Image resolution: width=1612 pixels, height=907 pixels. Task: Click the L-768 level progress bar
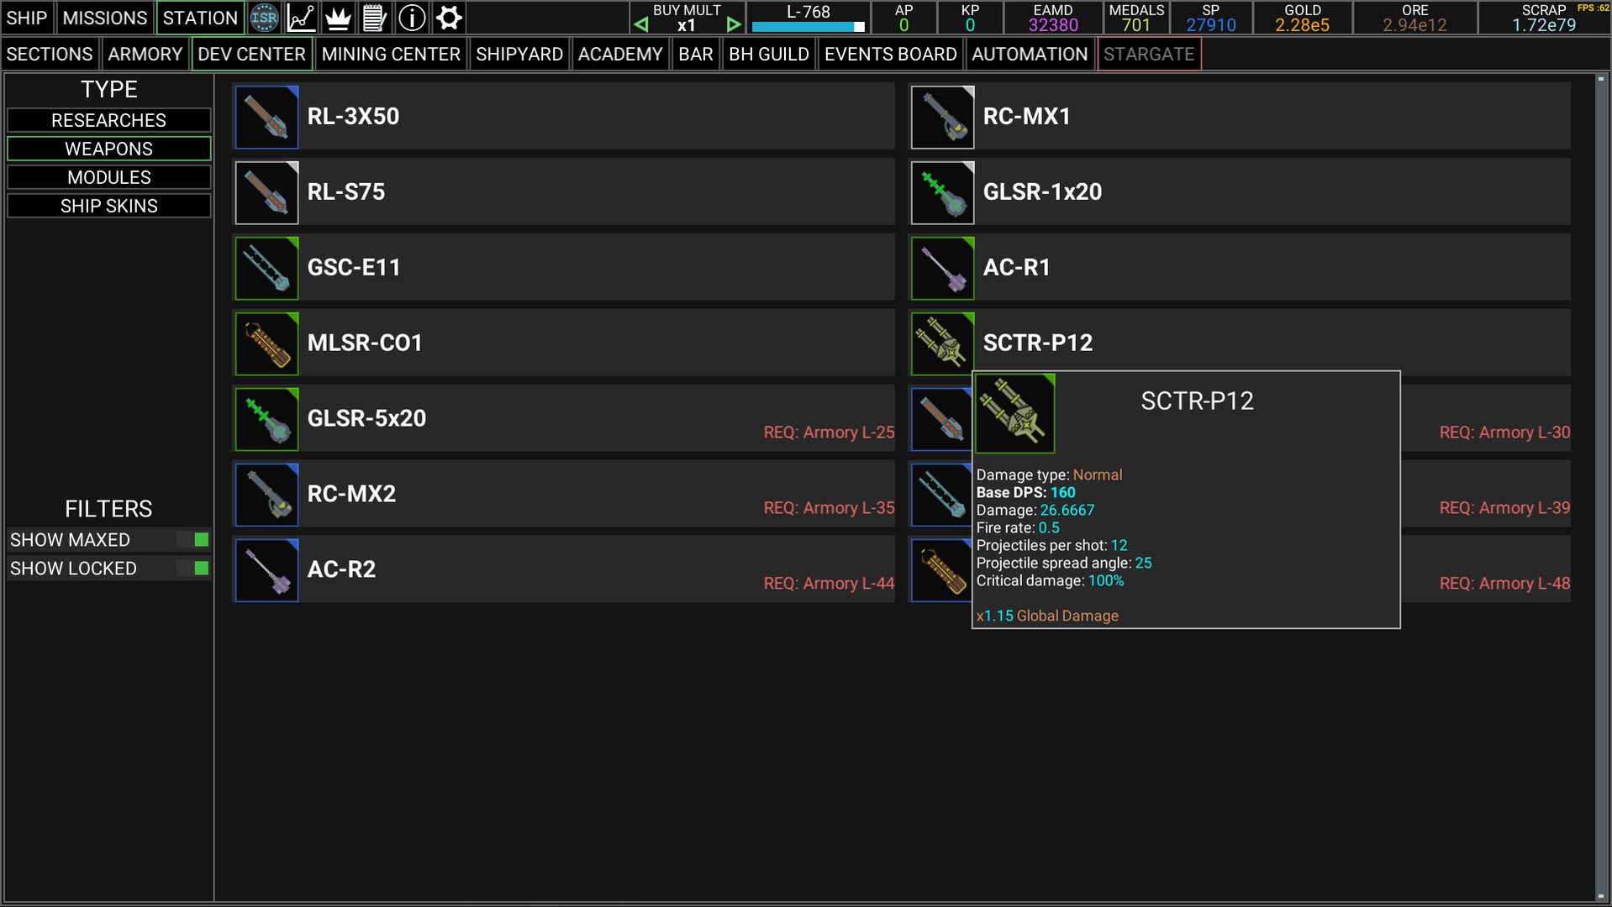(808, 27)
